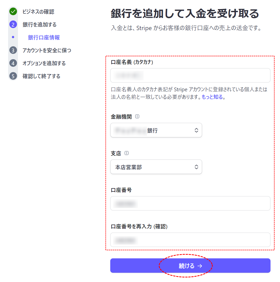Click the 口座番号 account number field
Screen dimensions: 280x282
[190, 203]
